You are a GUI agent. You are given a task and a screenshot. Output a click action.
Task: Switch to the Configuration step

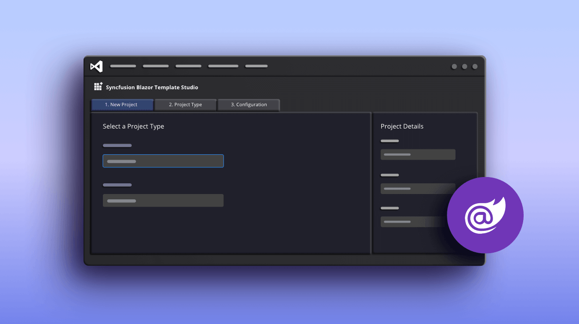point(249,104)
